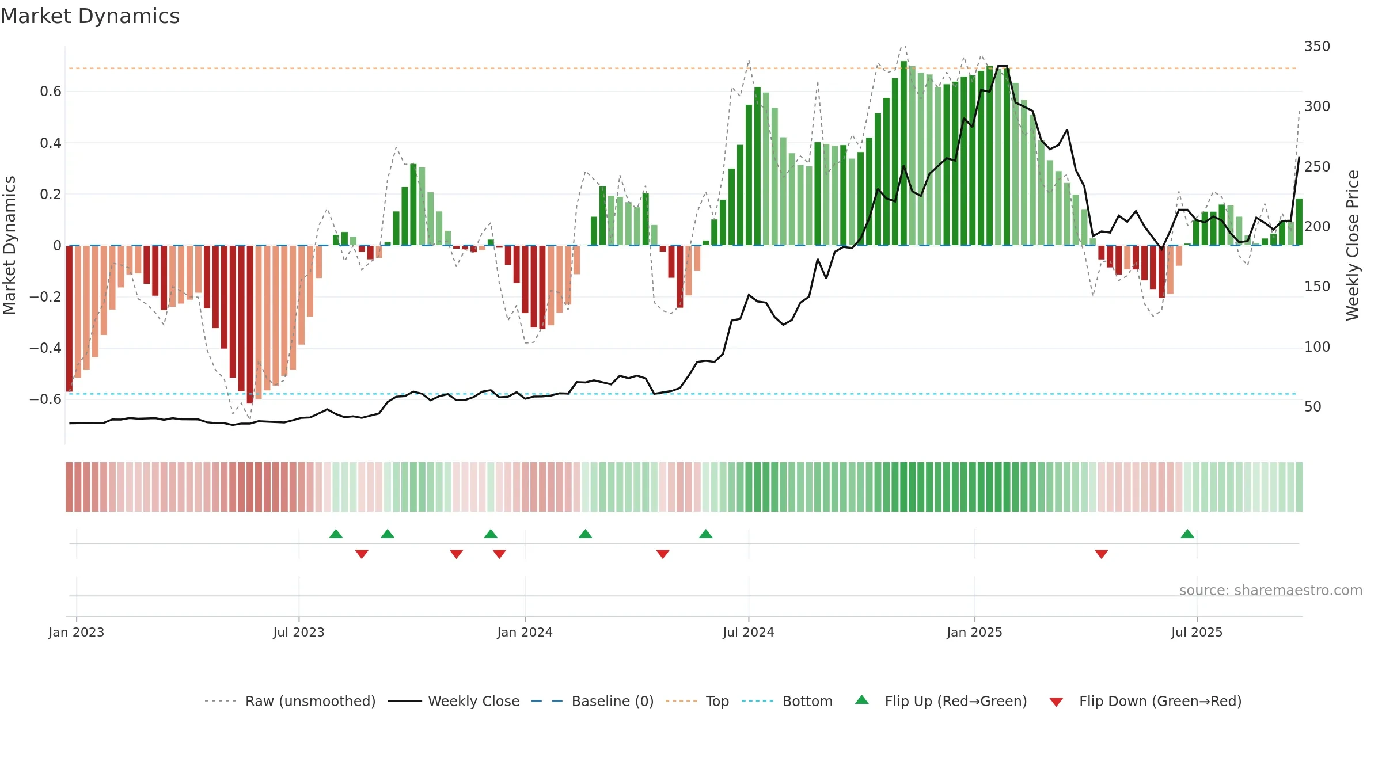
Task: Toggle the Flip Down (Green→Red) legend entry
Action: point(1145,701)
